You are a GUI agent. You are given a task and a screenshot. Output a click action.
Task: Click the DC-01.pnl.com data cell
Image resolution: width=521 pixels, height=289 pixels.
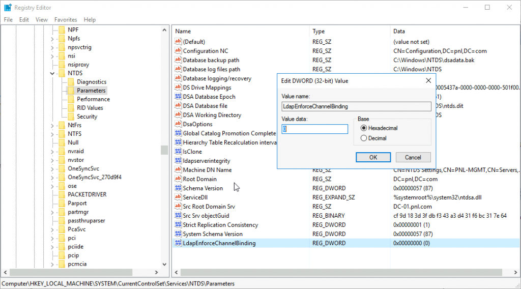pyautogui.click(x=412, y=207)
